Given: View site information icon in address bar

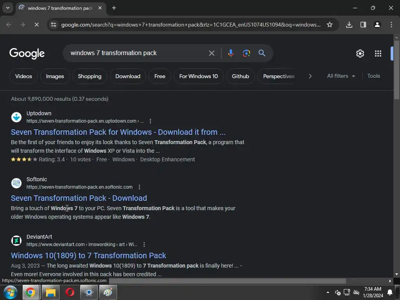Looking at the screenshot, I should 54,25.
